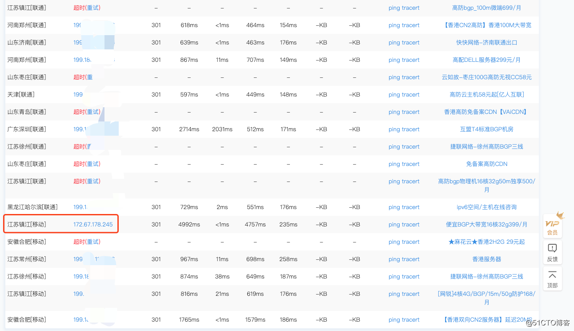Open 捷联网络 ad in 江苏徐州[移动] row
The image size is (574, 331).
tap(486, 276)
